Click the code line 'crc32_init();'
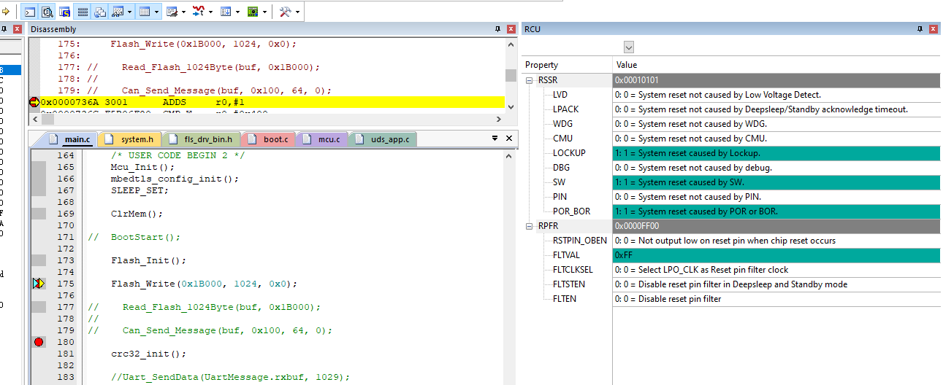Image resolution: width=943 pixels, height=385 pixels. tap(149, 354)
